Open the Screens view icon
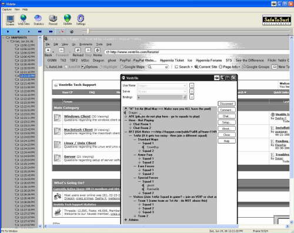 point(10,20)
